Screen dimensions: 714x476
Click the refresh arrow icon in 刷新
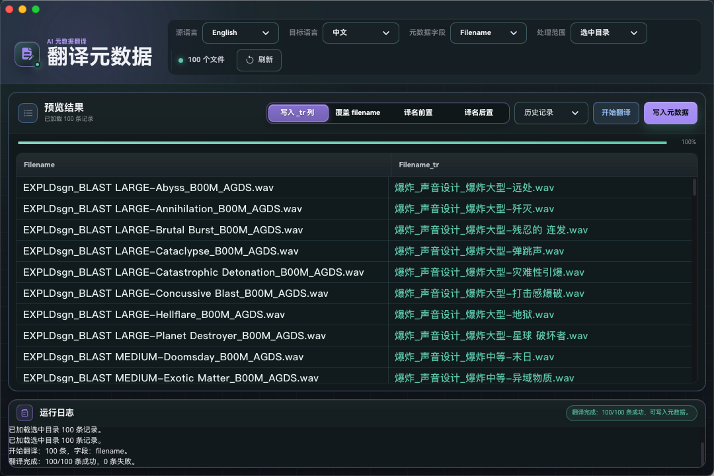(x=249, y=59)
